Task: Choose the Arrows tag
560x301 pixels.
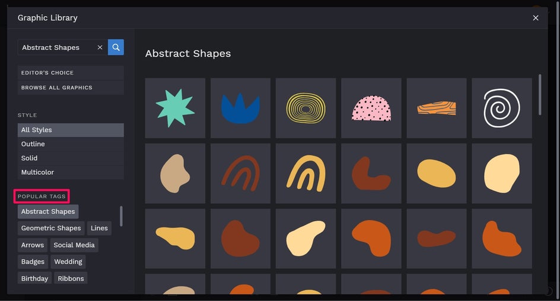Action: [x=33, y=245]
